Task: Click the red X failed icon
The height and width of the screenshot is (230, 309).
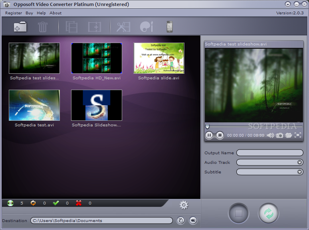Action: tap(79, 203)
